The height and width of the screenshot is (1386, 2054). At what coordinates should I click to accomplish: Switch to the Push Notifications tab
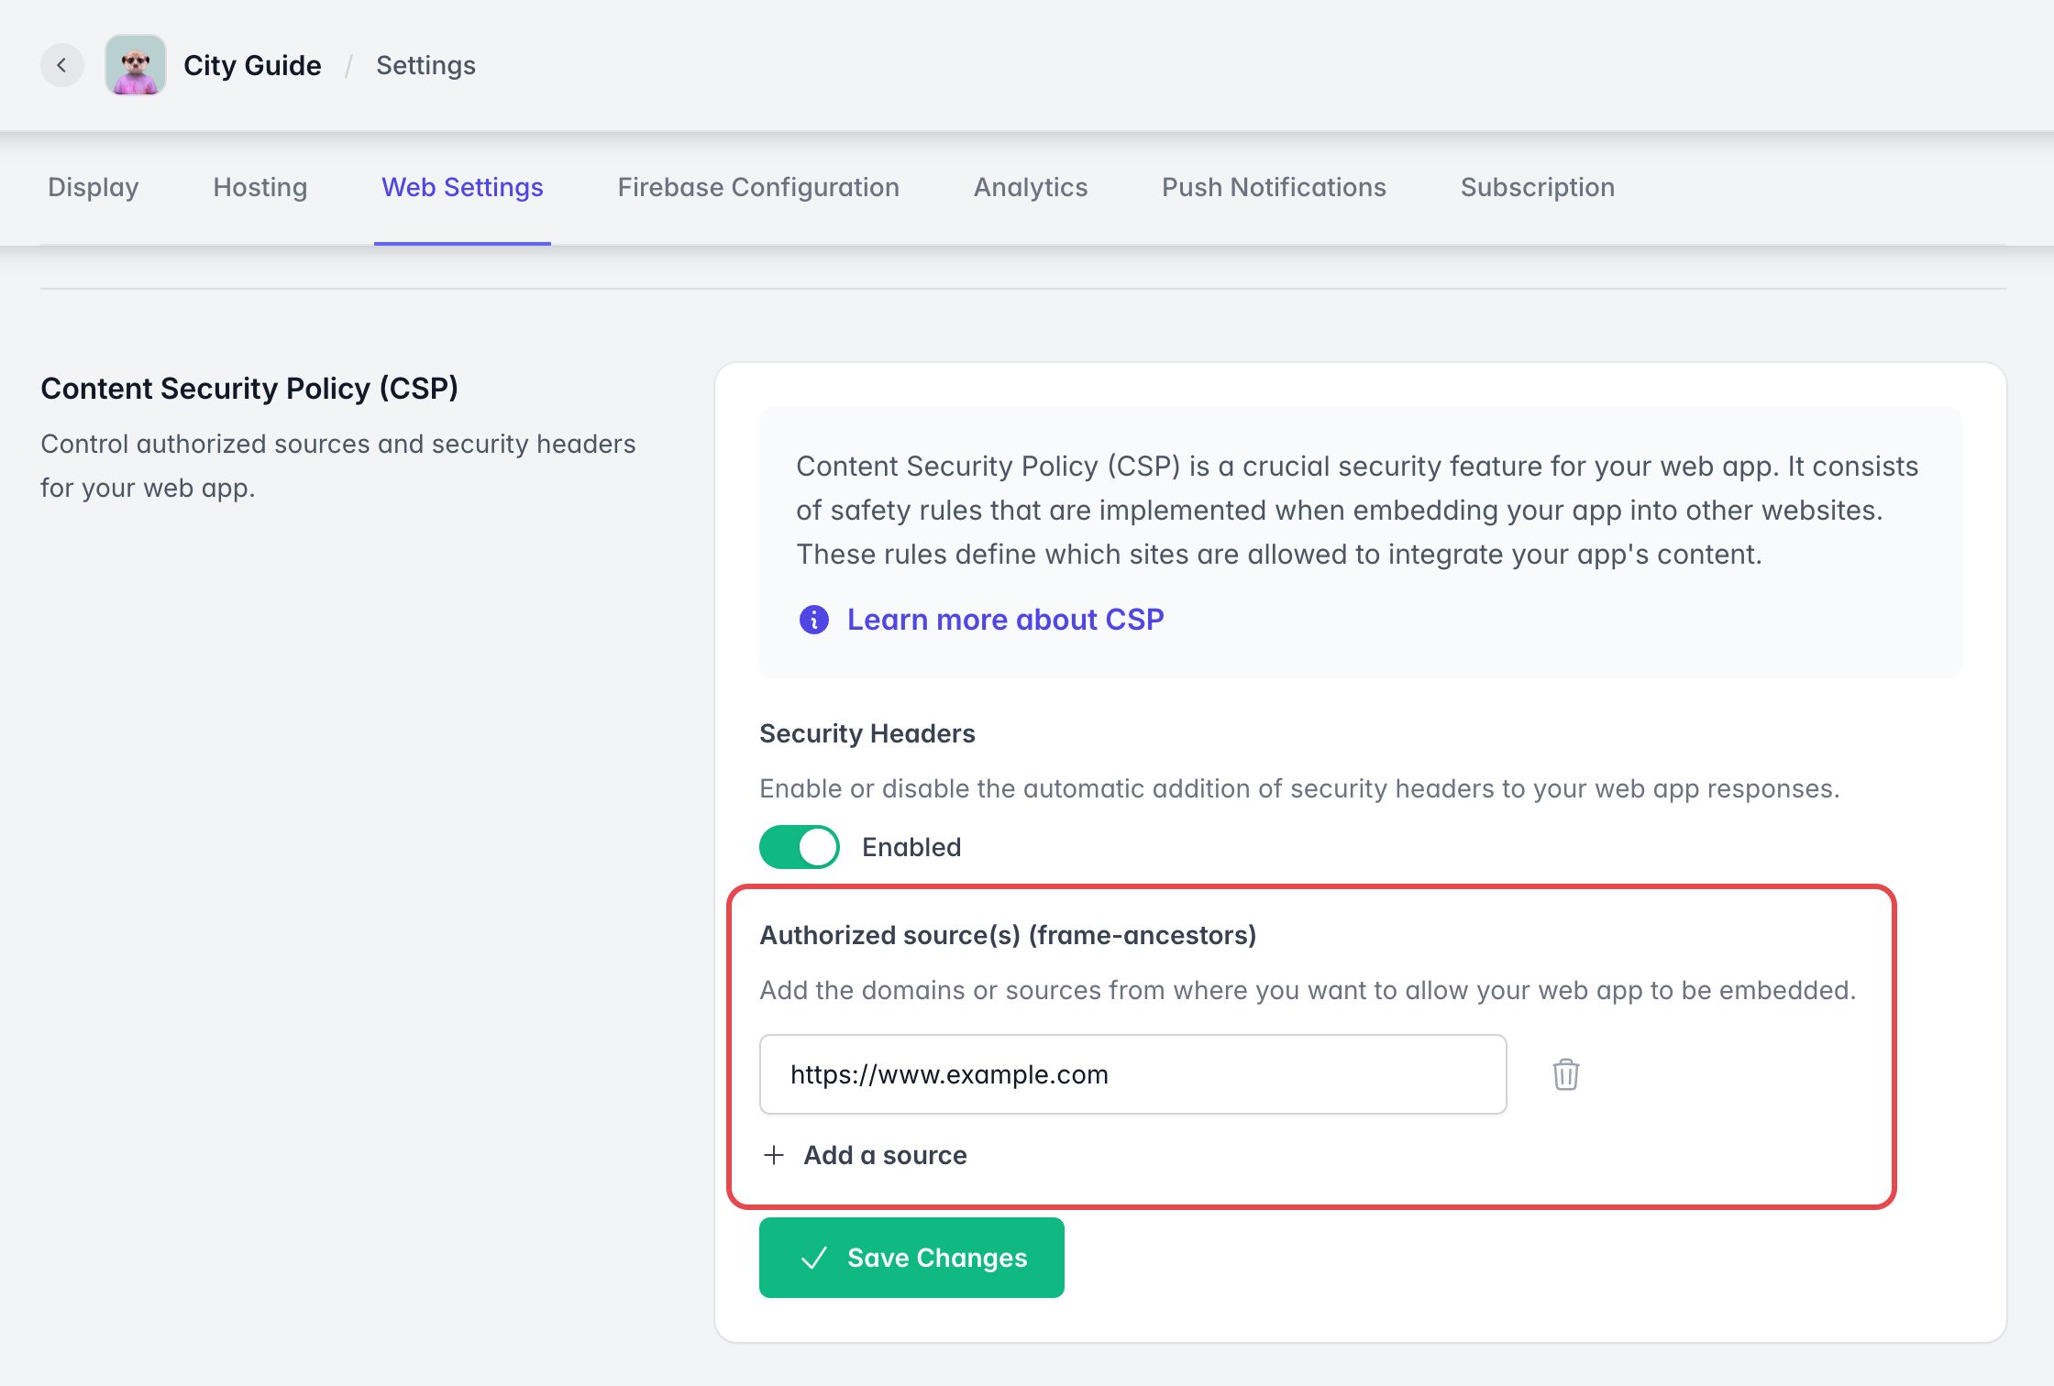[x=1274, y=187]
